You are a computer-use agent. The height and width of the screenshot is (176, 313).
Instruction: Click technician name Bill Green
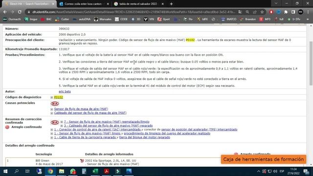(x=43, y=160)
